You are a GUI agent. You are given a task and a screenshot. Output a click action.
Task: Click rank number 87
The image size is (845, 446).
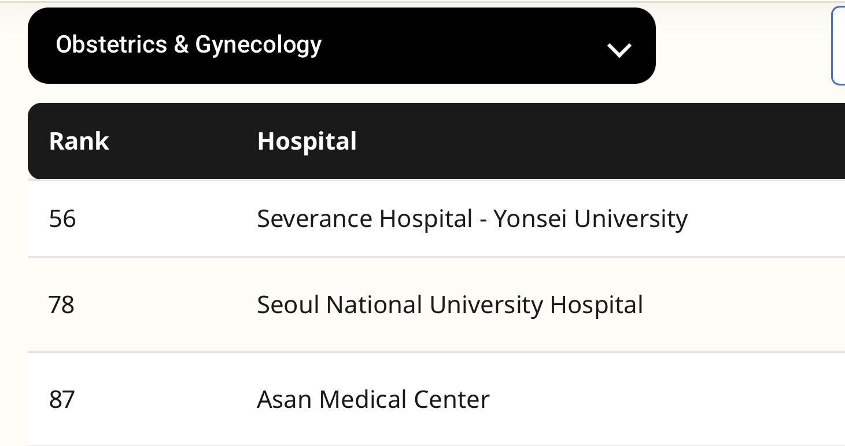(62, 400)
